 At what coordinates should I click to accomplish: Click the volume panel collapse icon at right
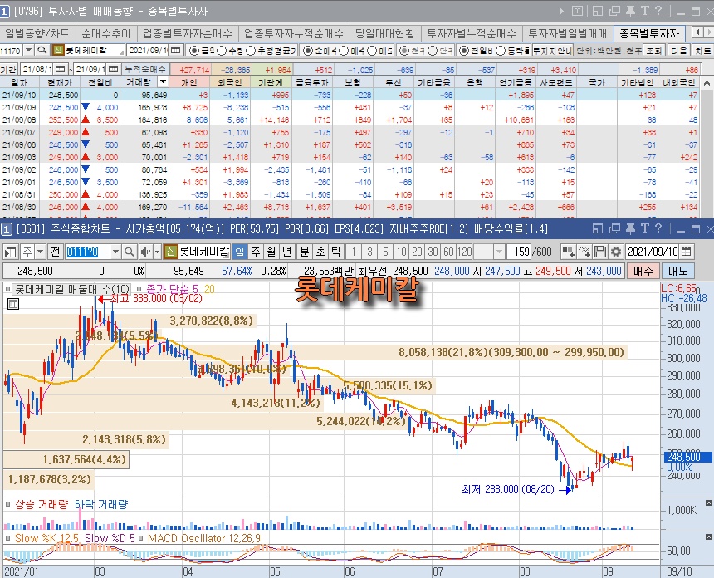point(708,503)
